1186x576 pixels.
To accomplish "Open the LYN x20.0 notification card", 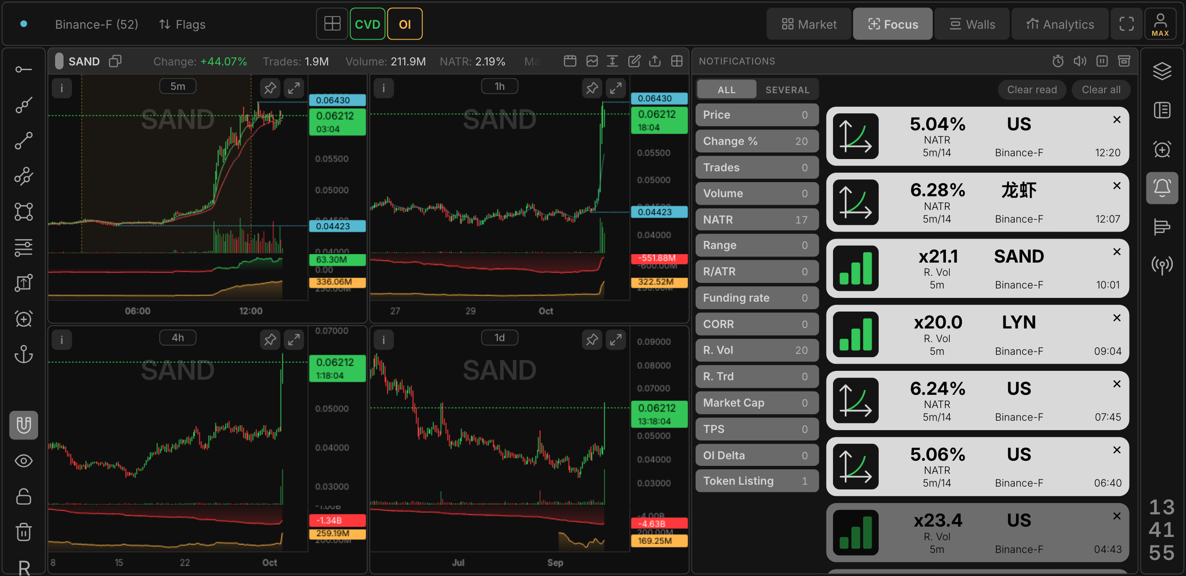I will 977,335.
